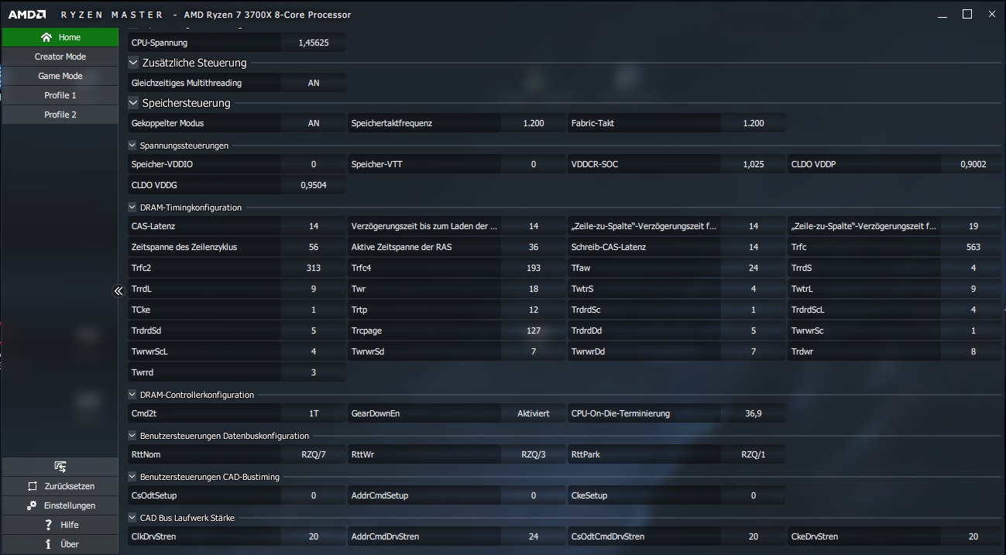The image size is (1006, 555).
Task: Select Profile 1
Action: click(60, 95)
